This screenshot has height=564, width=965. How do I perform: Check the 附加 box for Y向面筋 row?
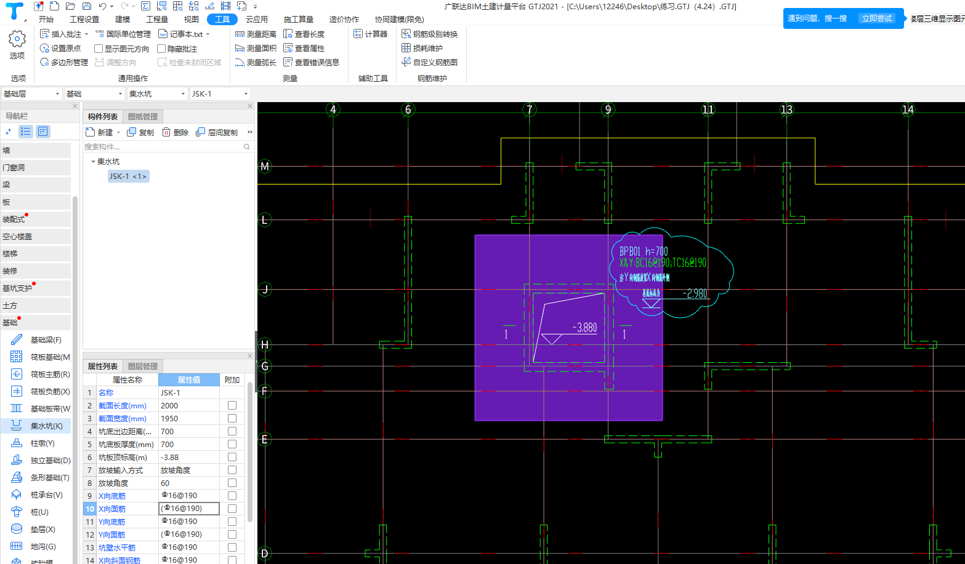(x=232, y=534)
